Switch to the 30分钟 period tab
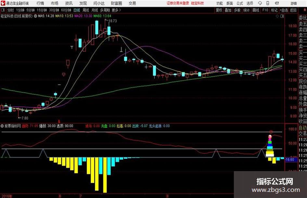This screenshot has height=198, width=307. click(x=54, y=10)
